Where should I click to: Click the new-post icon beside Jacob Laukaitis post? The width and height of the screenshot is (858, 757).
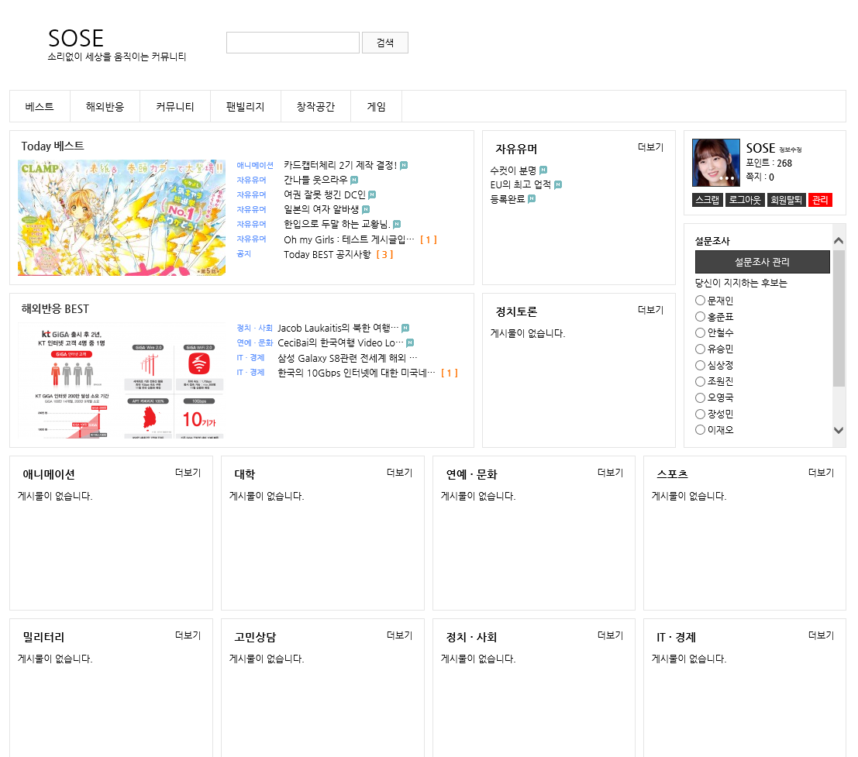coord(405,328)
